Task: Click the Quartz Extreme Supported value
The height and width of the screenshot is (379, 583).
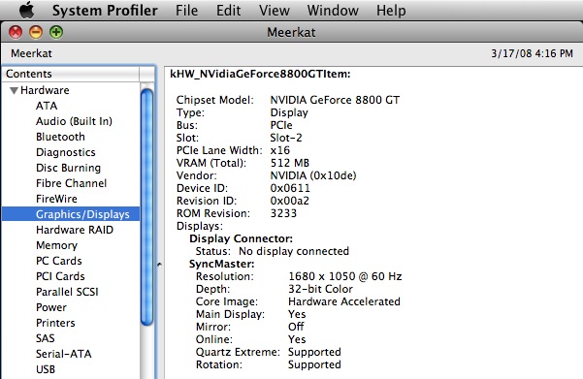Action: click(314, 352)
